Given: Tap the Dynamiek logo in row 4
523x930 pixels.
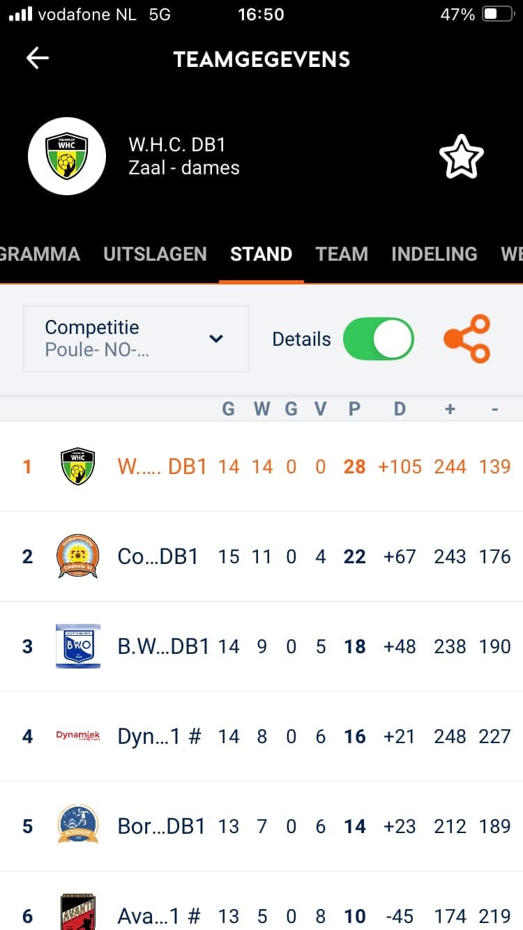Looking at the screenshot, I should 78,736.
